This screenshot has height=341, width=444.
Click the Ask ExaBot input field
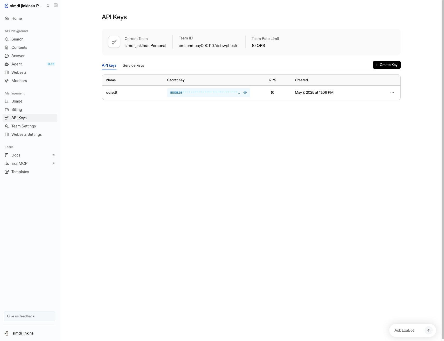[408, 330]
